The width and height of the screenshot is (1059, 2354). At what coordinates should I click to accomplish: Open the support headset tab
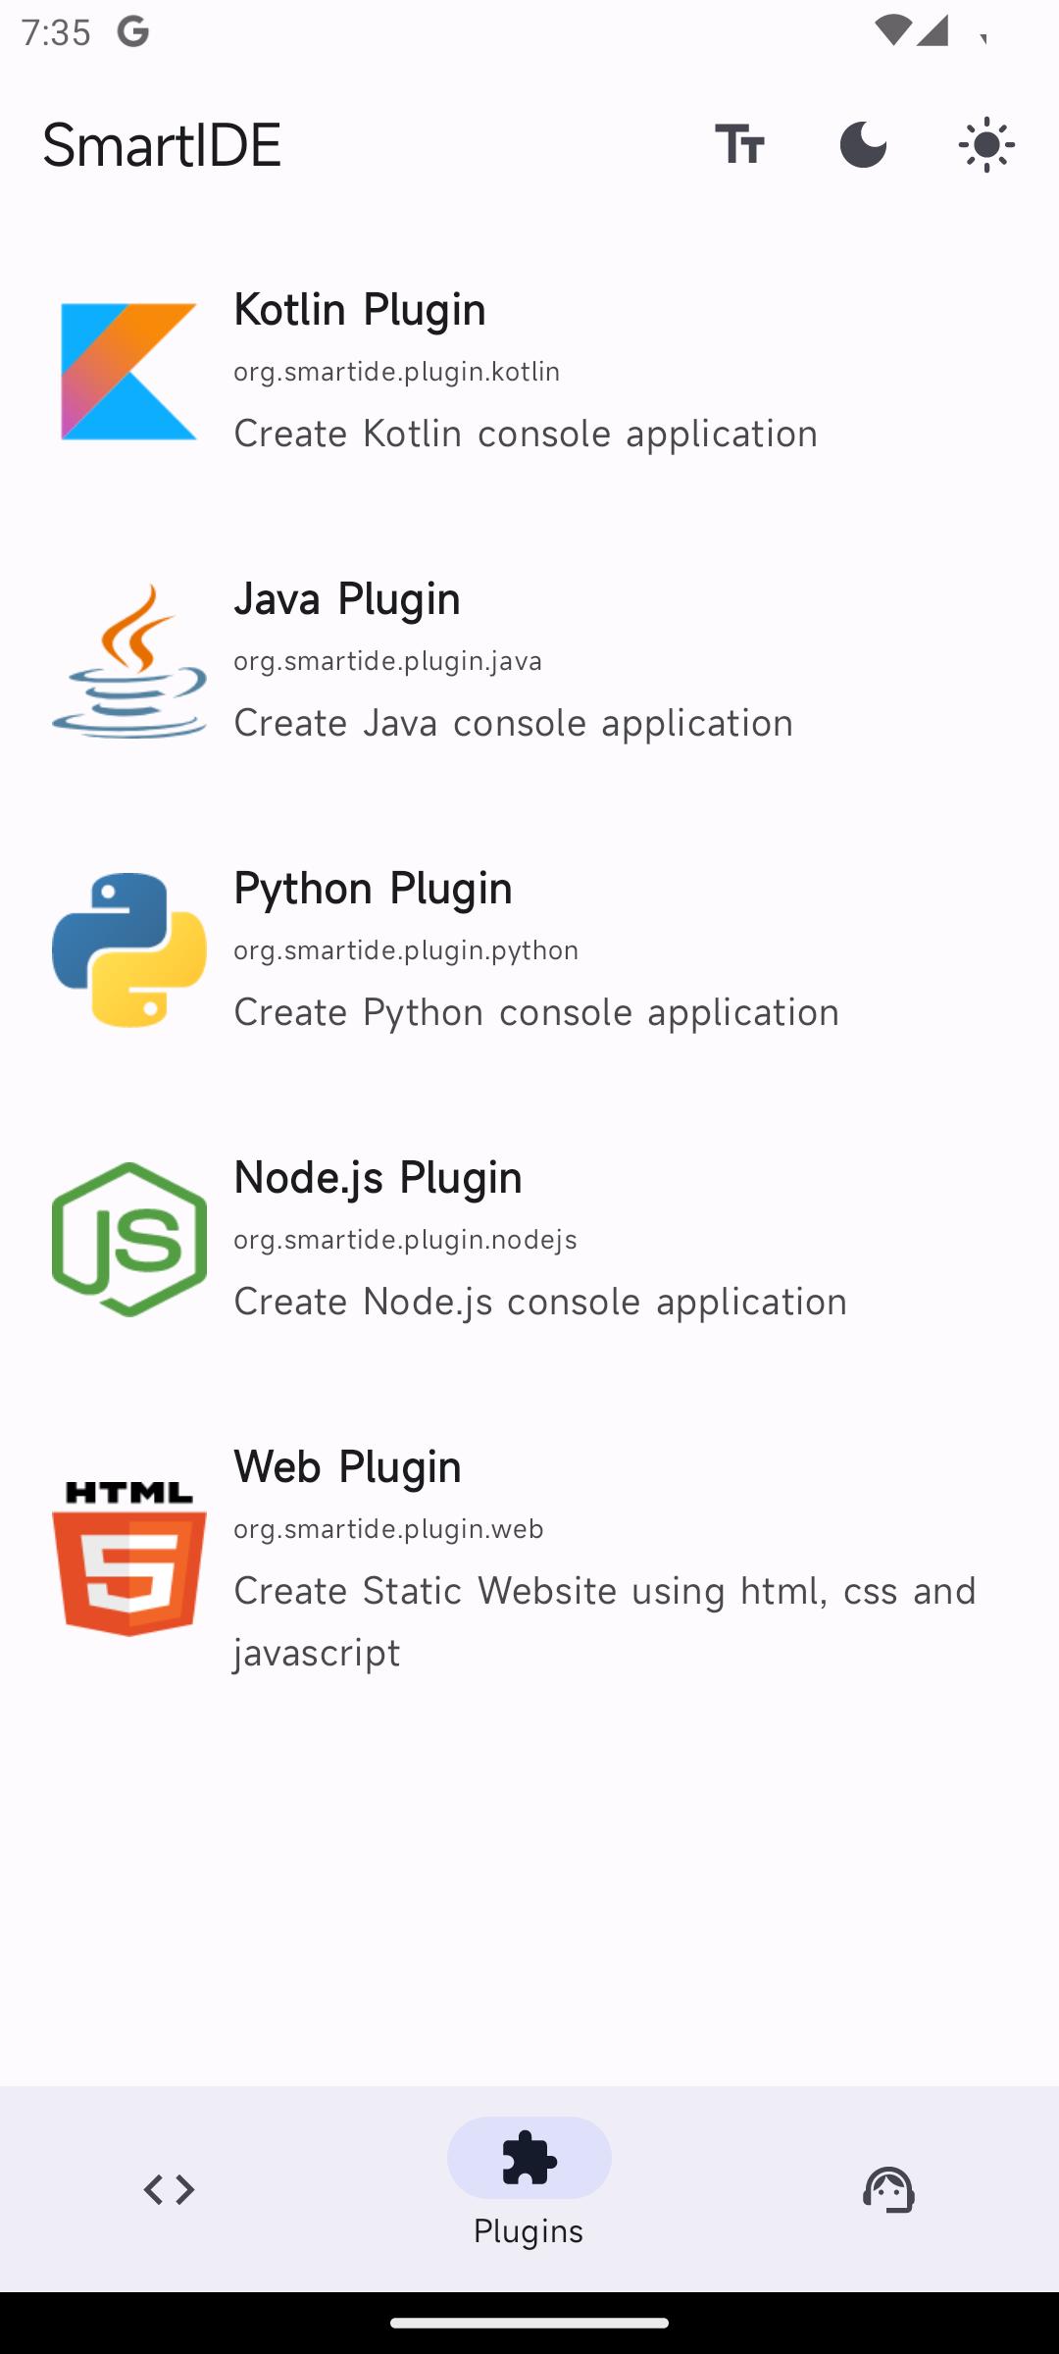point(888,2189)
